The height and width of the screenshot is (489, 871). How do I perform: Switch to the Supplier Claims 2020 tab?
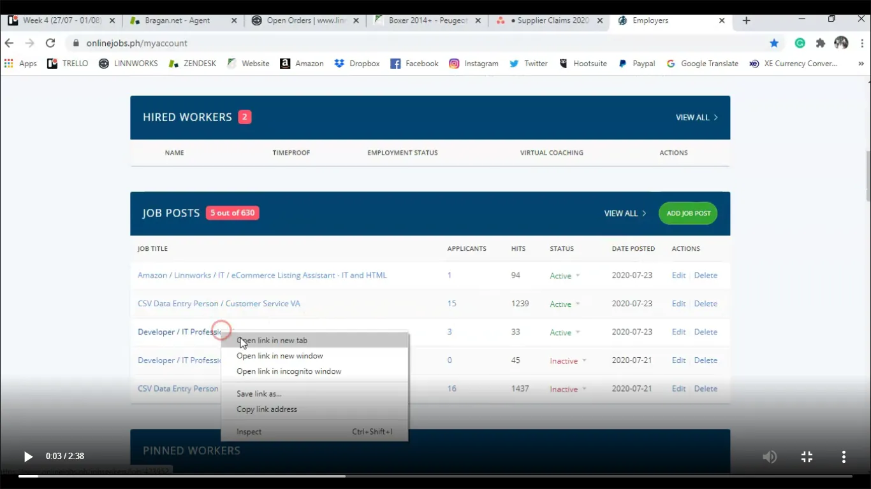tap(549, 20)
